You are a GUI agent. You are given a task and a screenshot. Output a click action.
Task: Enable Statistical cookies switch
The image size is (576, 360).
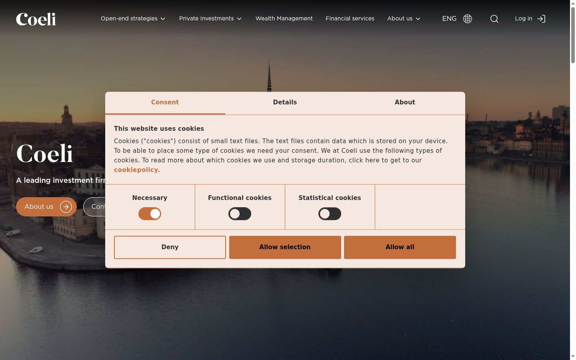pyautogui.click(x=330, y=214)
